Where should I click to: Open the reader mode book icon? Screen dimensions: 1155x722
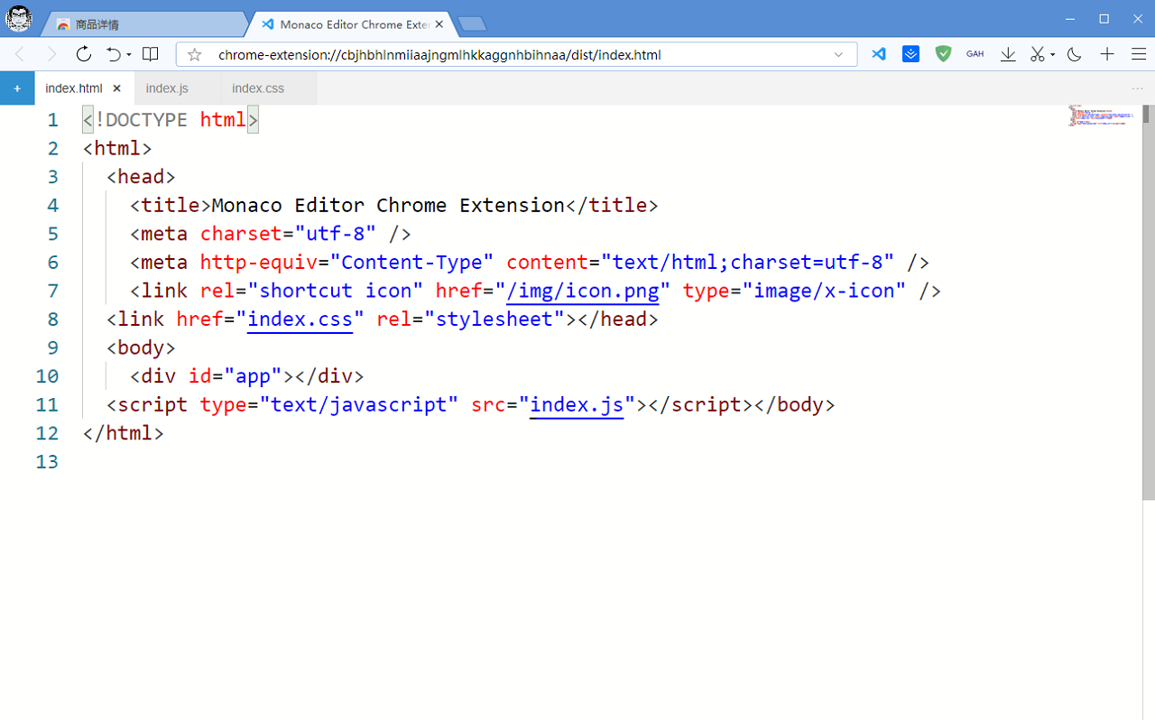tap(151, 54)
